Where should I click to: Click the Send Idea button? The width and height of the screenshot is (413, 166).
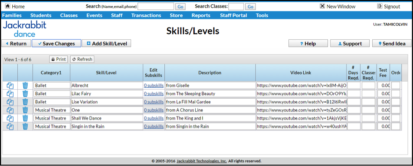tap(392, 44)
